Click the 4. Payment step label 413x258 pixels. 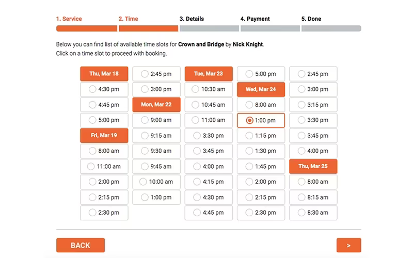click(x=255, y=19)
